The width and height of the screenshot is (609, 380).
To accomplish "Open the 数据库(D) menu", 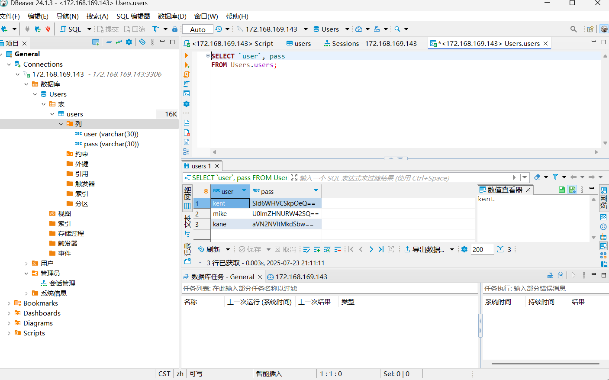I will pyautogui.click(x=172, y=16).
